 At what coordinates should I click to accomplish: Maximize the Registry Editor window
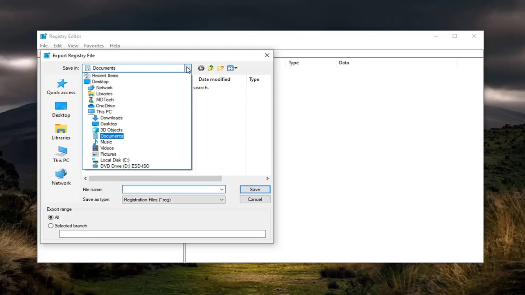click(x=455, y=36)
